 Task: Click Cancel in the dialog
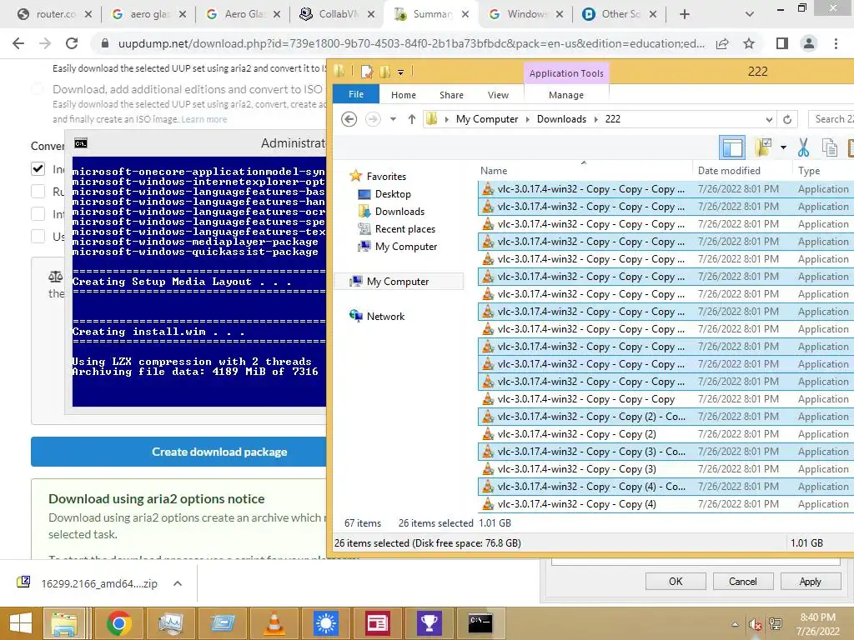coord(742,581)
